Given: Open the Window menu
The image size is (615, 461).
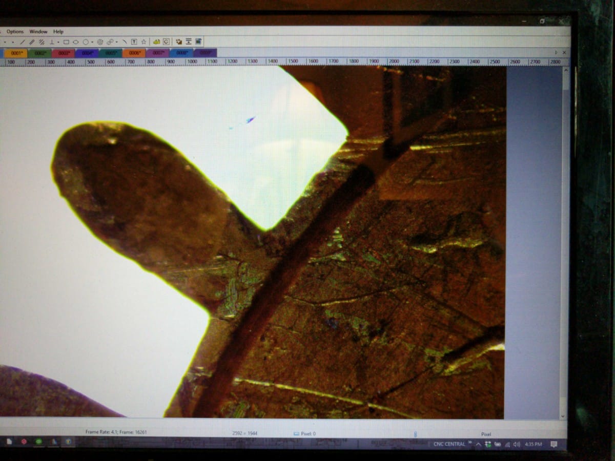Looking at the screenshot, I should click(38, 32).
